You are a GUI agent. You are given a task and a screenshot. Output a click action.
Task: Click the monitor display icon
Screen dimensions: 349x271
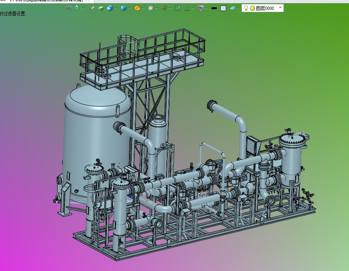pos(201,8)
